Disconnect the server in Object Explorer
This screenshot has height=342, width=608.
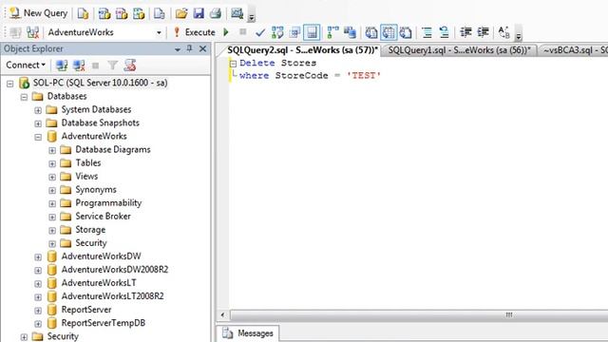click(x=79, y=66)
